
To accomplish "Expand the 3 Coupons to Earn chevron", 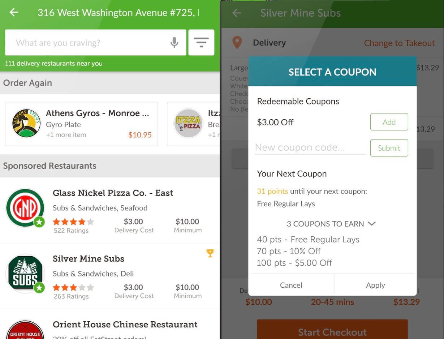I will [372, 224].
